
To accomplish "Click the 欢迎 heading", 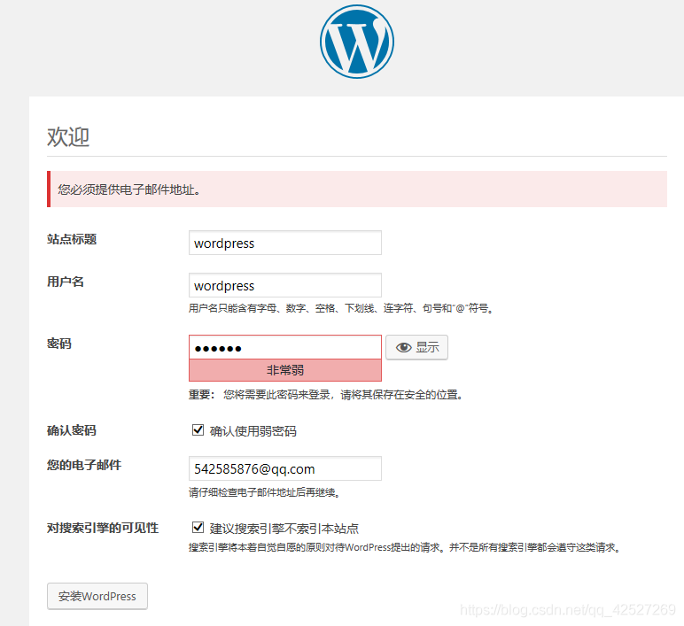I will pos(68,137).
